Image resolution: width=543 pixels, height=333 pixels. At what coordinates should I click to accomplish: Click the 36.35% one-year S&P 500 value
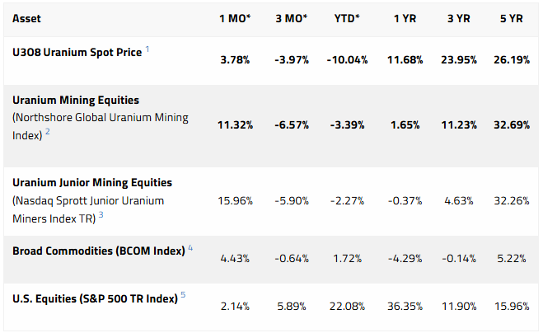(x=405, y=307)
